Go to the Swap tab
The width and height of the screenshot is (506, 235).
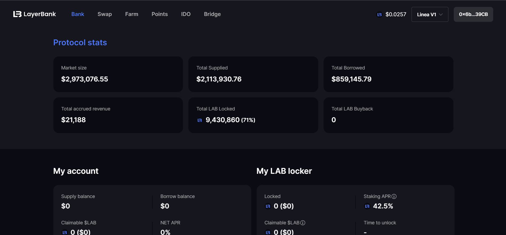[x=105, y=14]
